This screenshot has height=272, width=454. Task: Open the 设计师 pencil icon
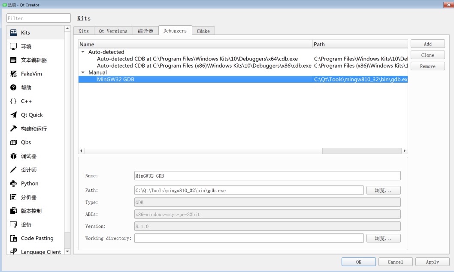pyautogui.click(x=13, y=170)
